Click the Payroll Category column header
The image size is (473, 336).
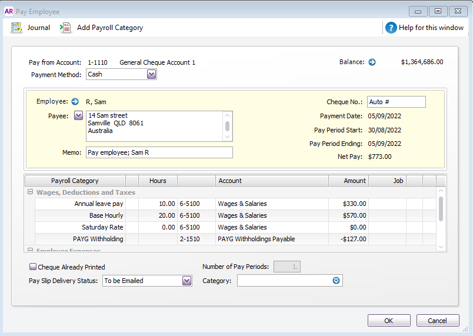[x=75, y=181]
